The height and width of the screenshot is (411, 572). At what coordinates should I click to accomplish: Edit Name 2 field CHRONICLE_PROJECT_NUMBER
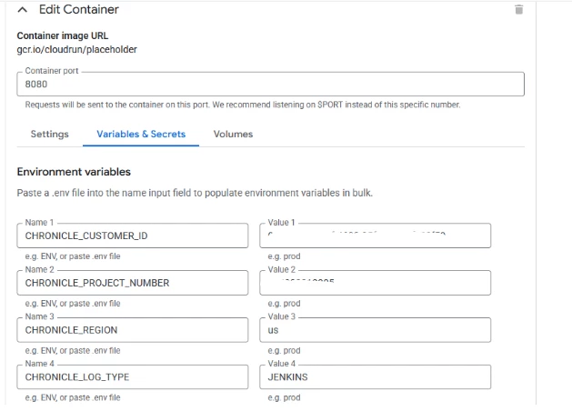[133, 283]
